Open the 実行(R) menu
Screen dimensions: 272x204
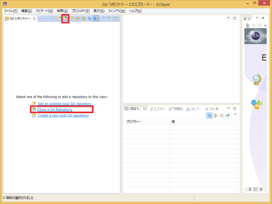[99, 11]
